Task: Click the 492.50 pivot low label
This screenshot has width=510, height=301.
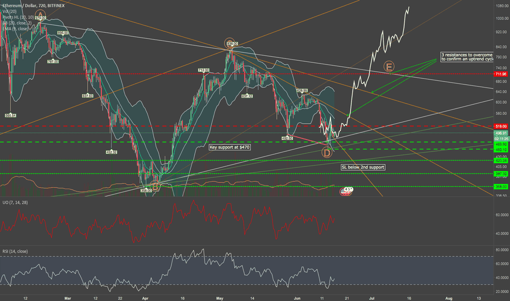Action: tap(287, 138)
